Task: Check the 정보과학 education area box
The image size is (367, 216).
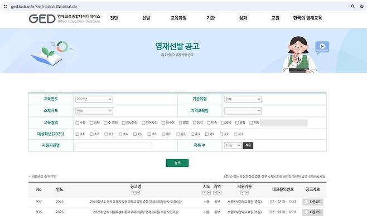Action: (124, 123)
